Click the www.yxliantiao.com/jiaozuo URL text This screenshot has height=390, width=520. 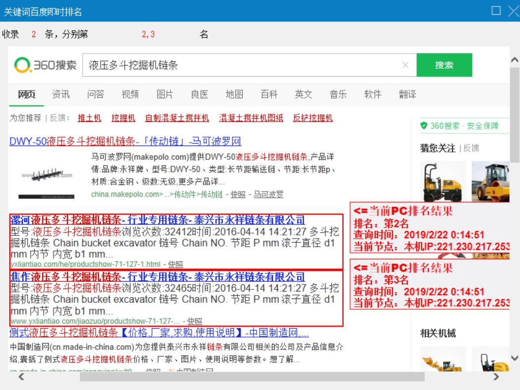point(95,321)
